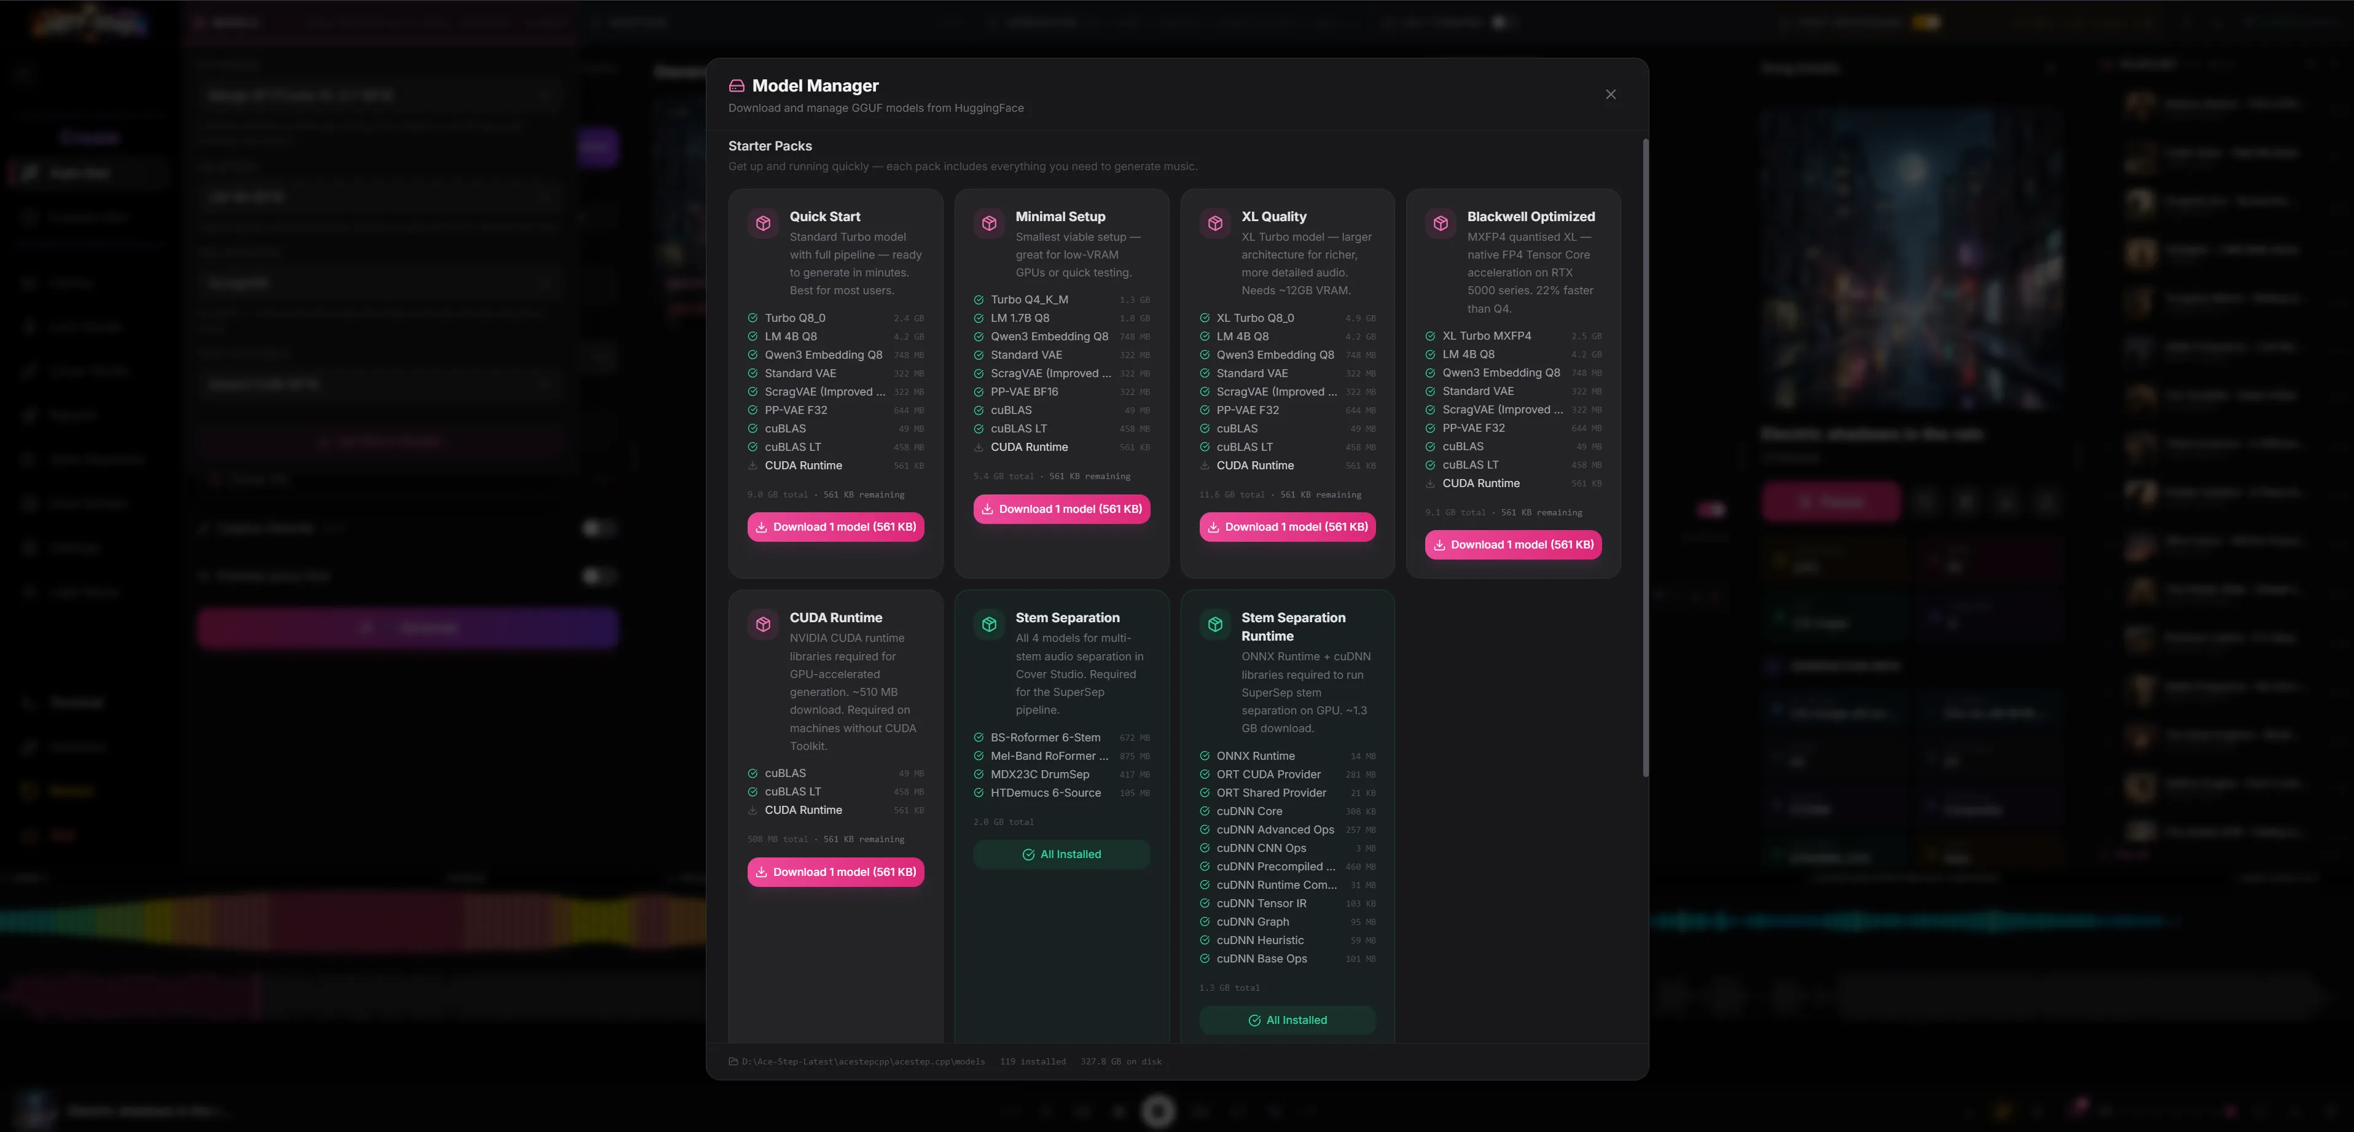Screen dimensions: 2354x1132
Task: Download the remaining model for Blackwell Optimized
Action: click(x=1512, y=545)
